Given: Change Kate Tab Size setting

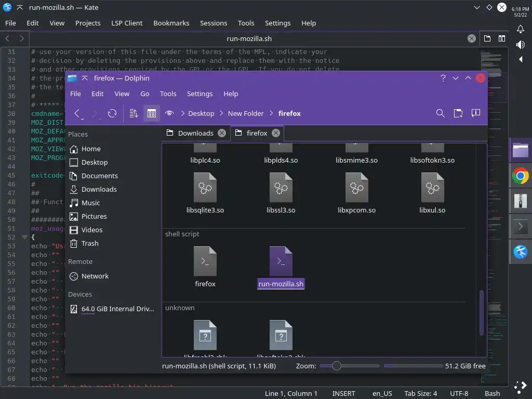Looking at the screenshot, I should [x=421, y=394].
